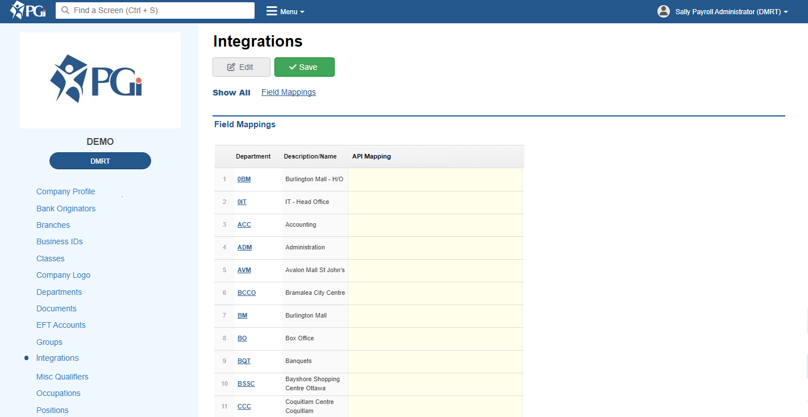Click API Mapping cell for Box Office
Image resolution: width=808 pixels, height=417 pixels.
tap(435, 339)
